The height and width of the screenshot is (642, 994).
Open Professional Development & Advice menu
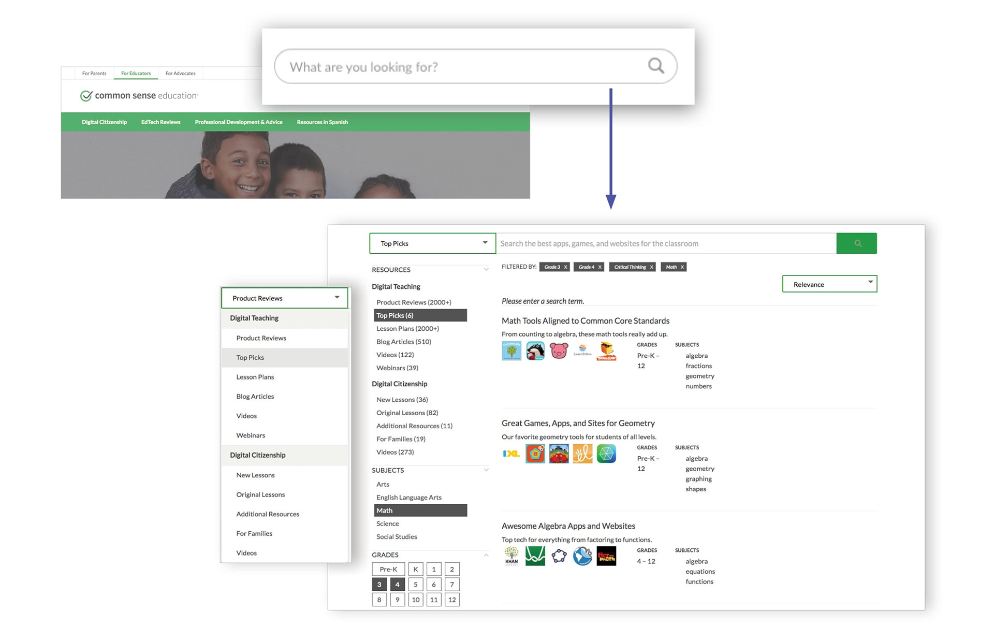tap(239, 122)
